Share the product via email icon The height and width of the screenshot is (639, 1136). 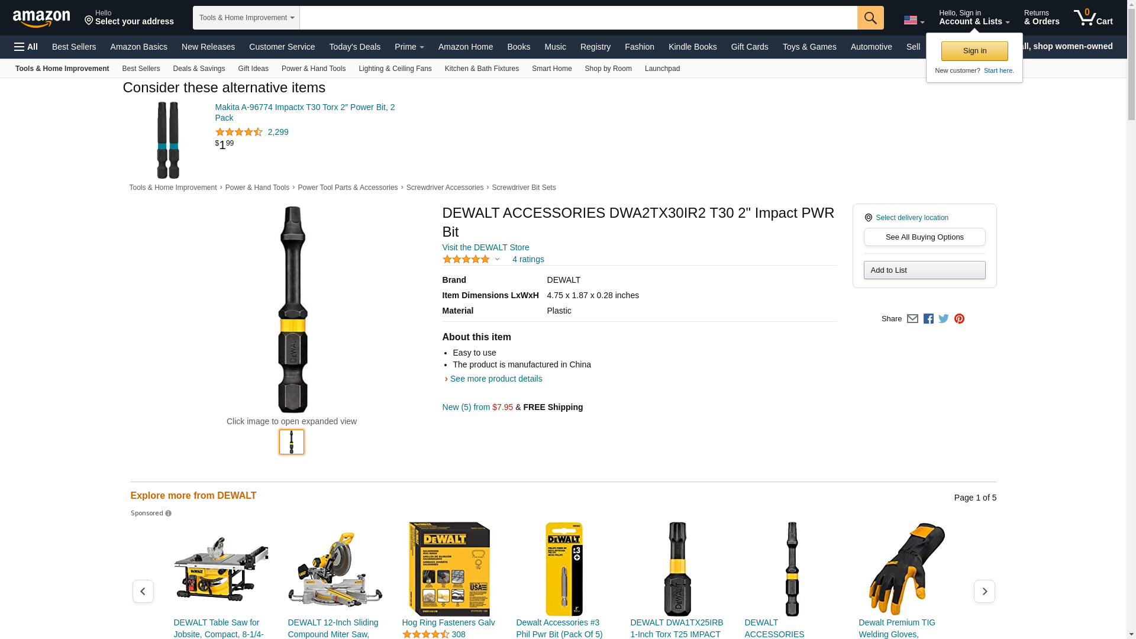pyautogui.click(x=912, y=319)
